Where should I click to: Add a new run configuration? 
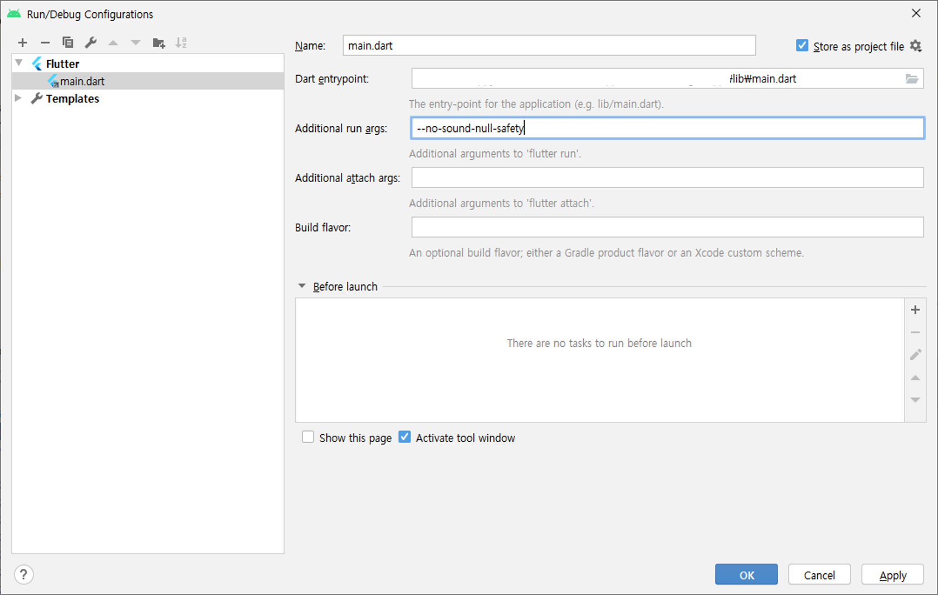[22, 42]
